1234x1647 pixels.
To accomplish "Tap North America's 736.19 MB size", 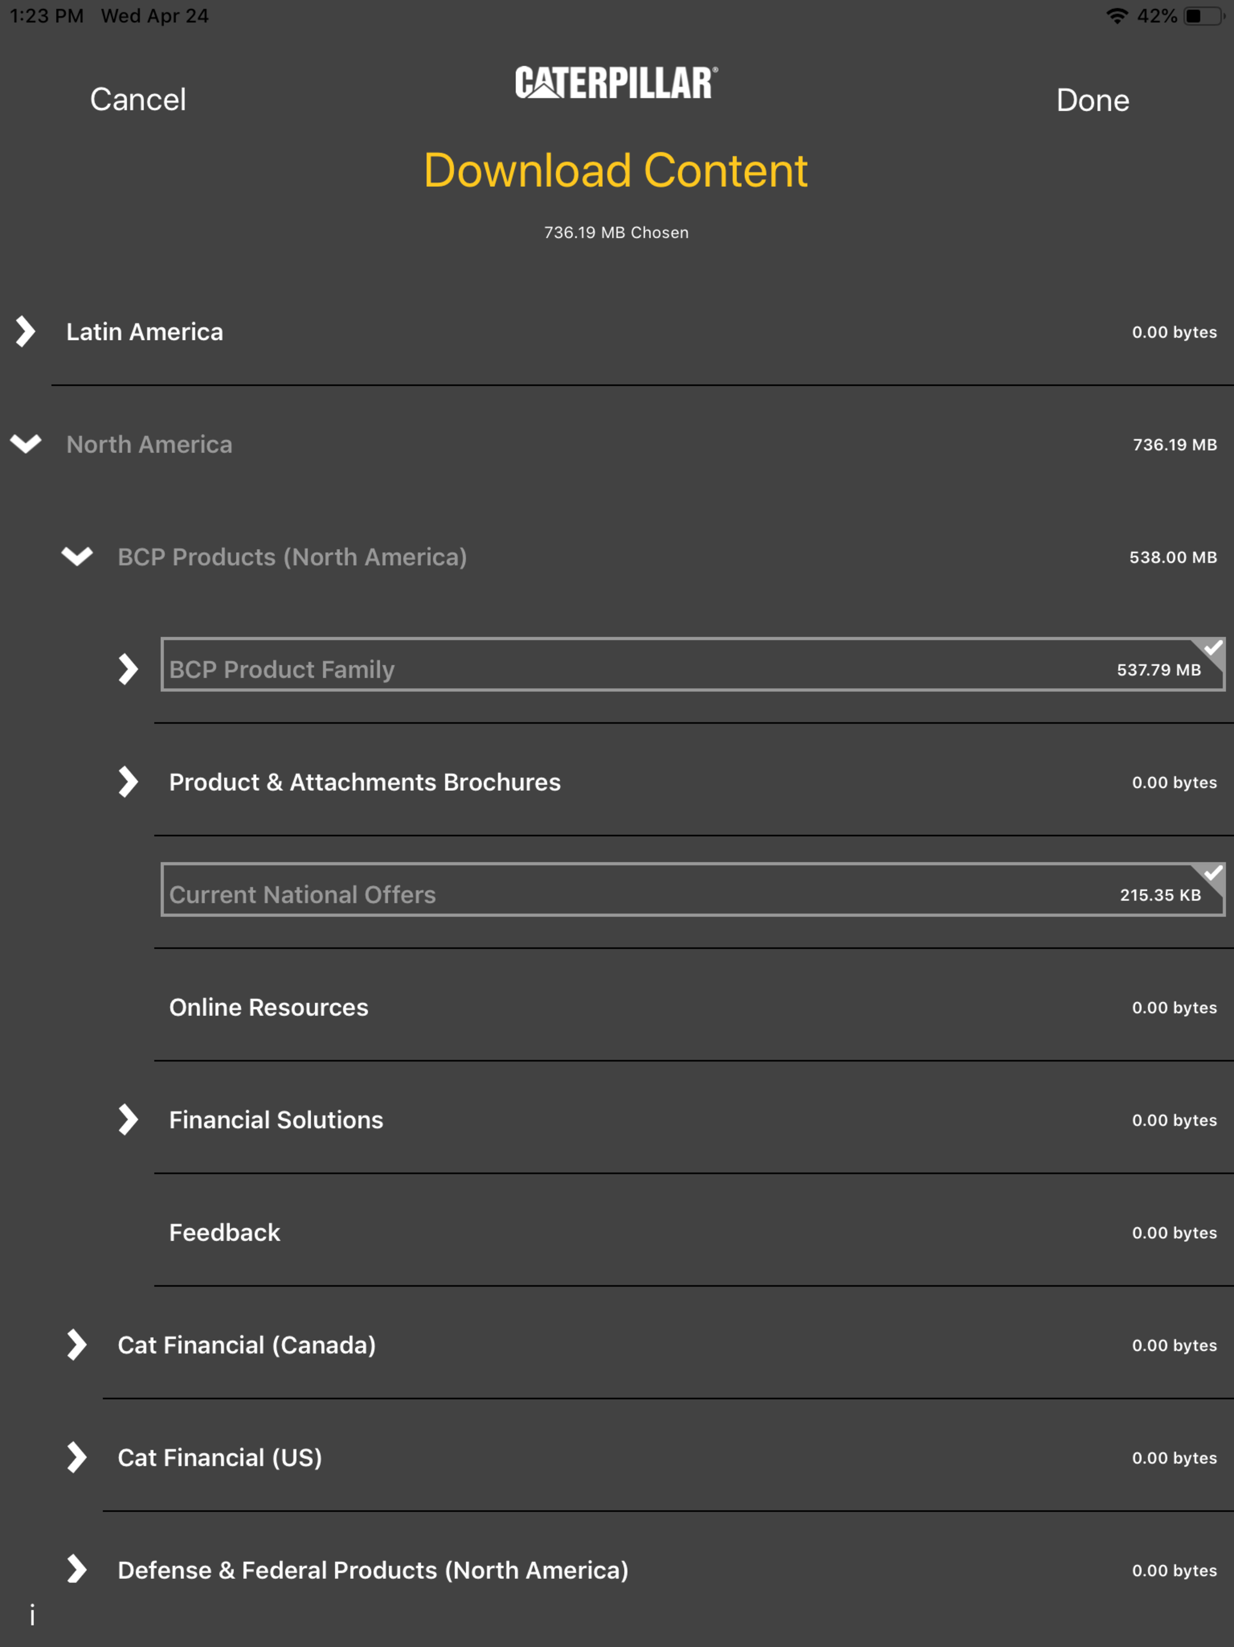I will click(x=1174, y=444).
